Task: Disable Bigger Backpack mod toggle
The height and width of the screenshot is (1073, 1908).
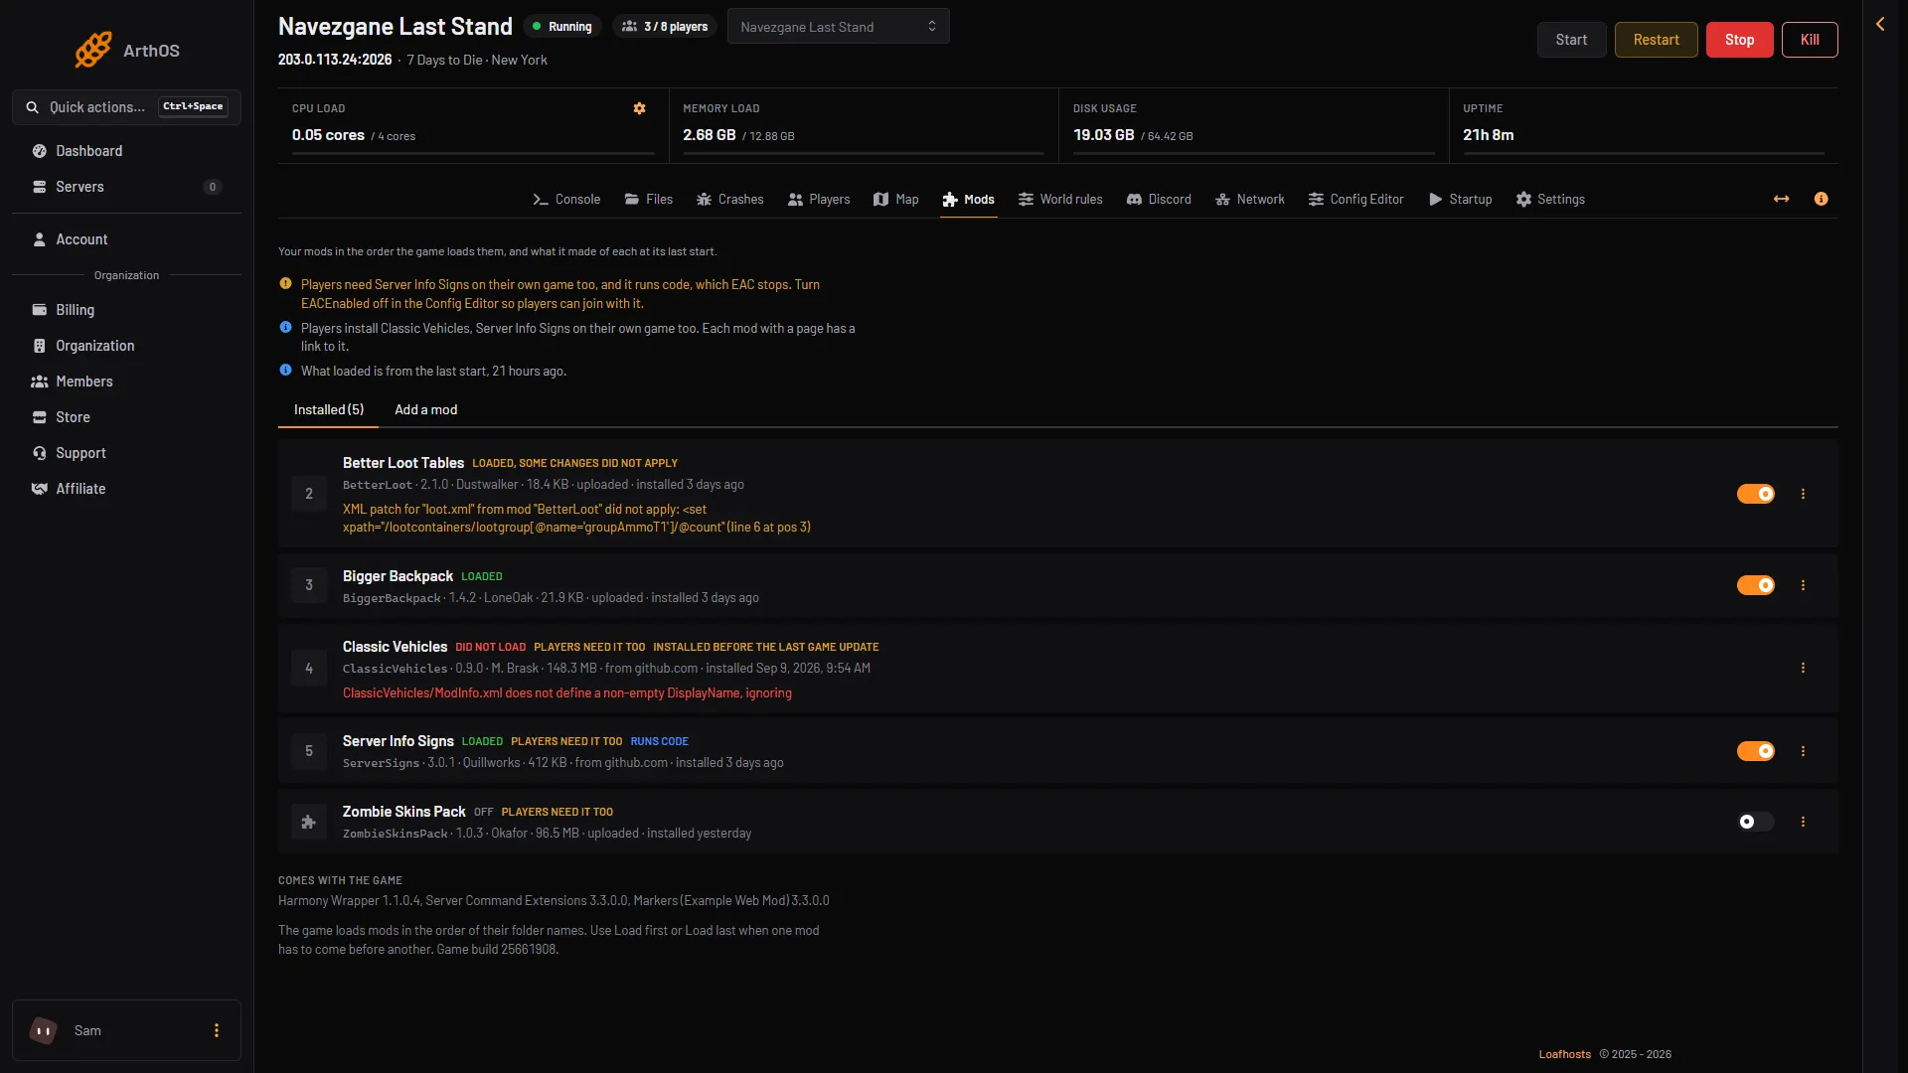Action: click(x=1755, y=585)
